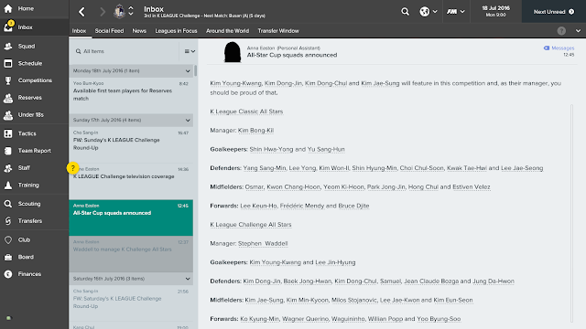The height and width of the screenshot is (329, 586).
Task: Open the Reserves team icon
Action: pyautogui.click(x=8, y=98)
